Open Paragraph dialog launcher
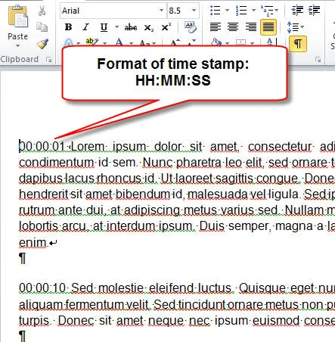 (x=318, y=60)
